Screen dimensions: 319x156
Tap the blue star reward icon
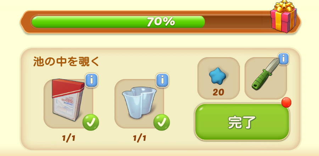[218, 76]
